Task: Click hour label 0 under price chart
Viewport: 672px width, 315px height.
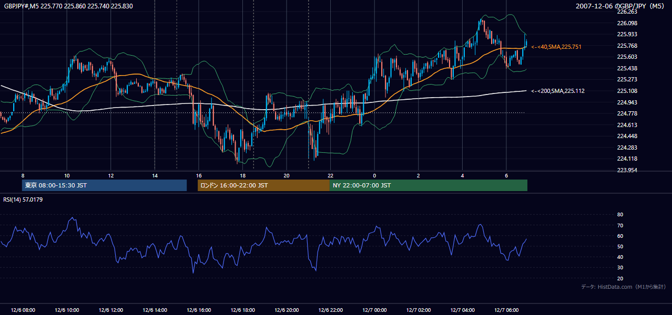Action: tap(374, 175)
